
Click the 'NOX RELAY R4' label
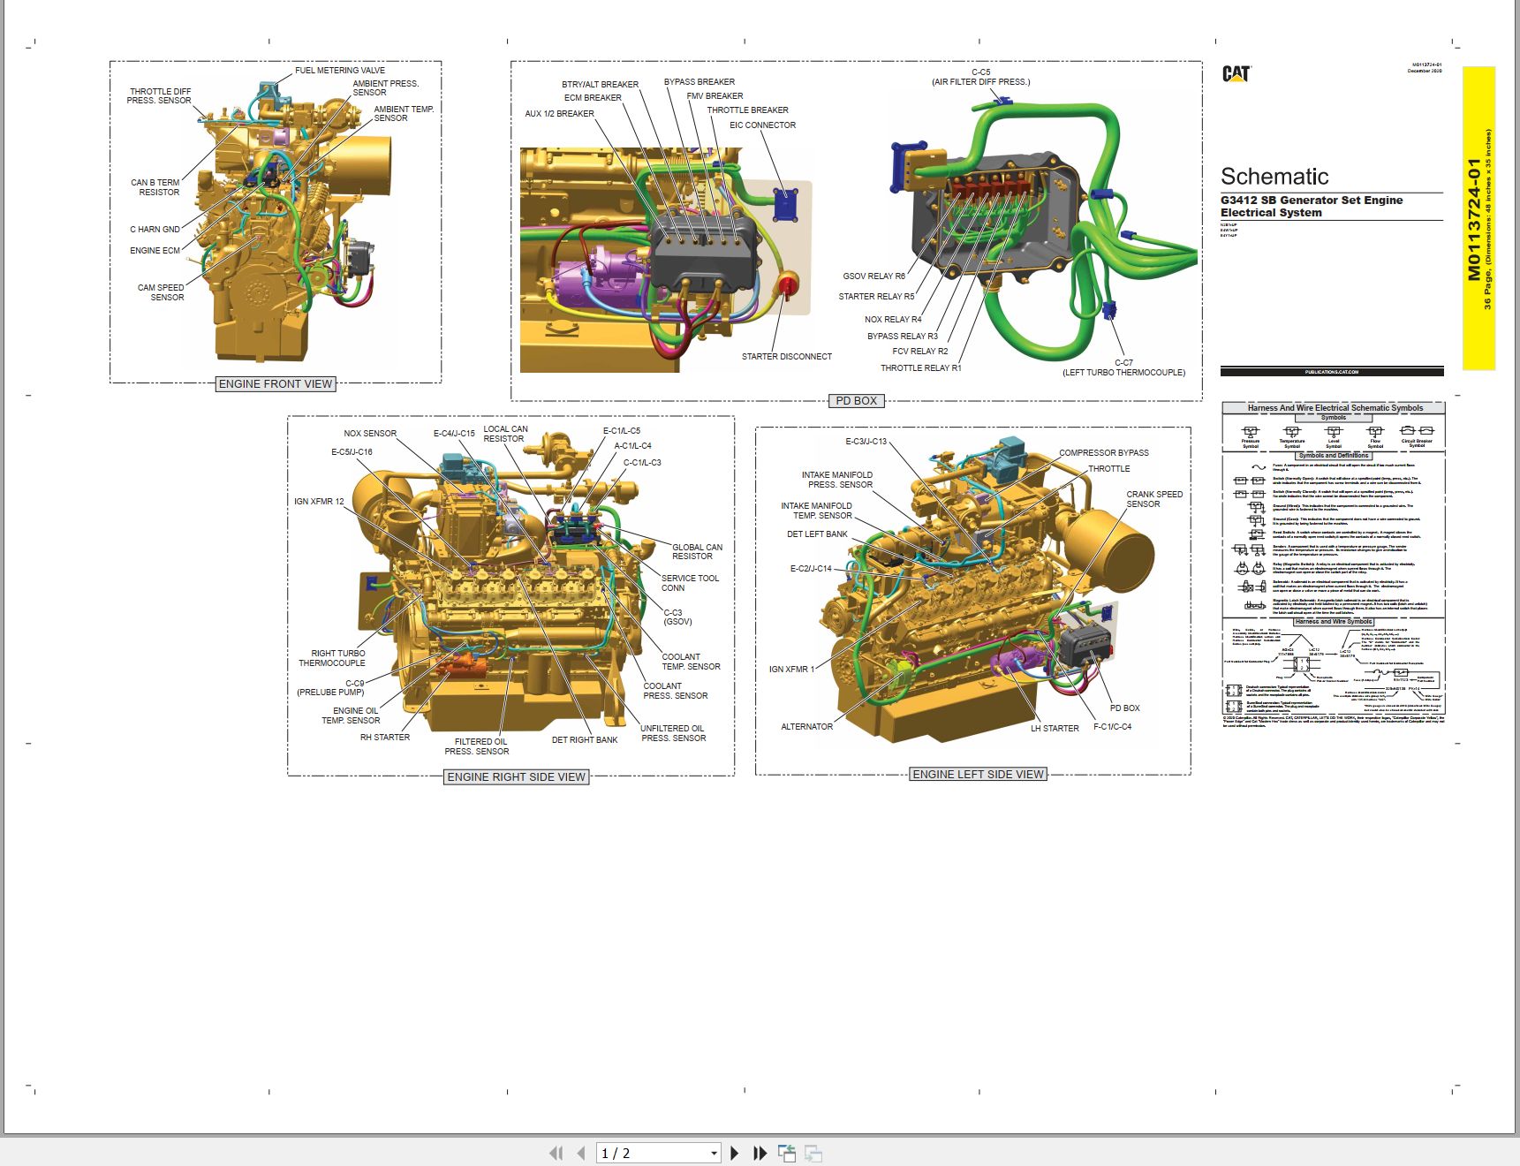[x=893, y=320]
